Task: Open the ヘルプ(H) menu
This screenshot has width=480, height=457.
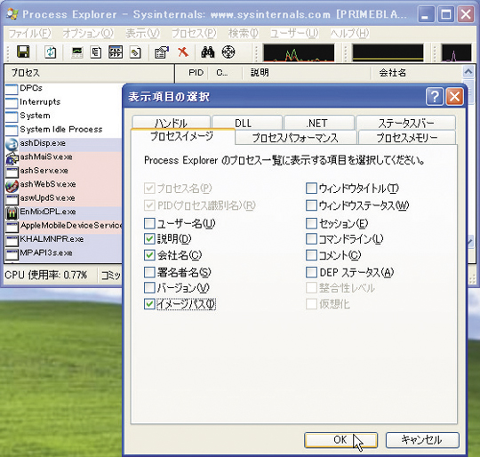Action: [349, 33]
